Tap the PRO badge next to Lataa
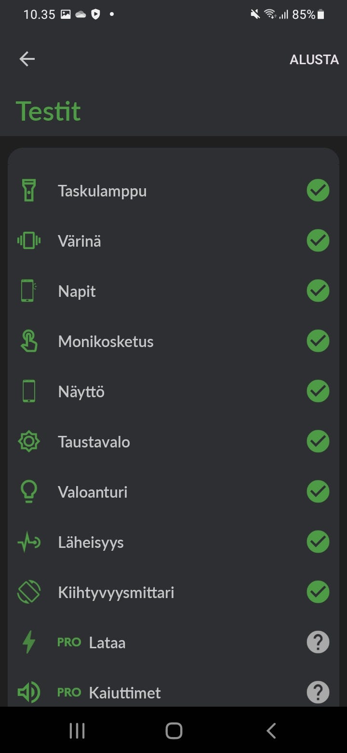Image resolution: width=347 pixels, height=753 pixels. point(69,642)
